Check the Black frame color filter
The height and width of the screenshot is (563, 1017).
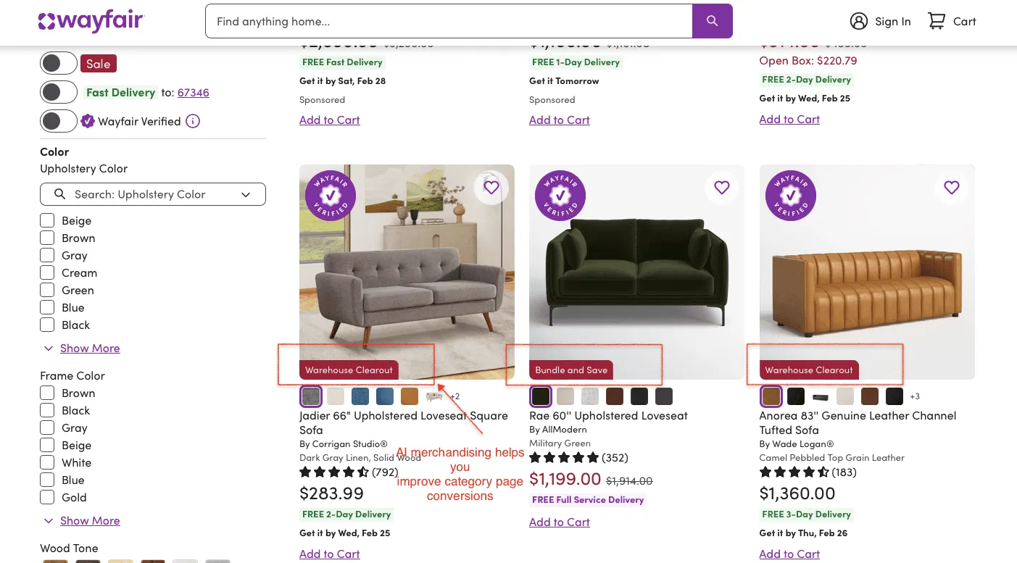pos(47,410)
